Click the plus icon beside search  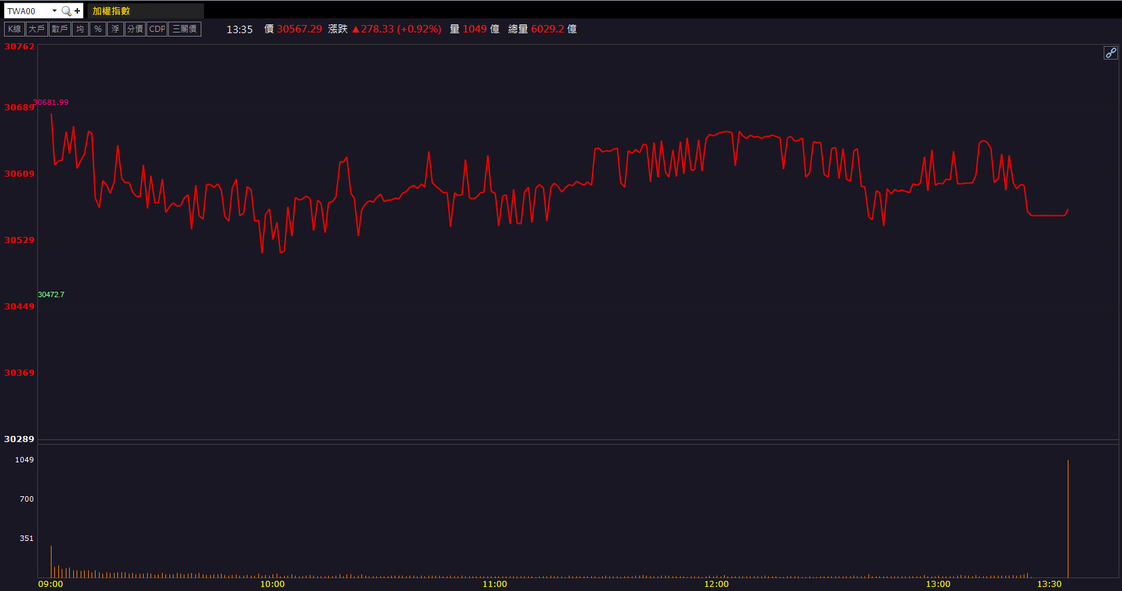pos(77,11)
